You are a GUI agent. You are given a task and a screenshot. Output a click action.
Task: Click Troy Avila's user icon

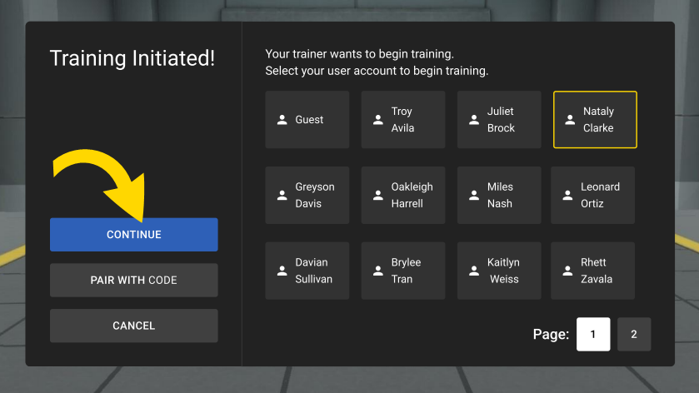pyautogui.click(x=378, y=120)
